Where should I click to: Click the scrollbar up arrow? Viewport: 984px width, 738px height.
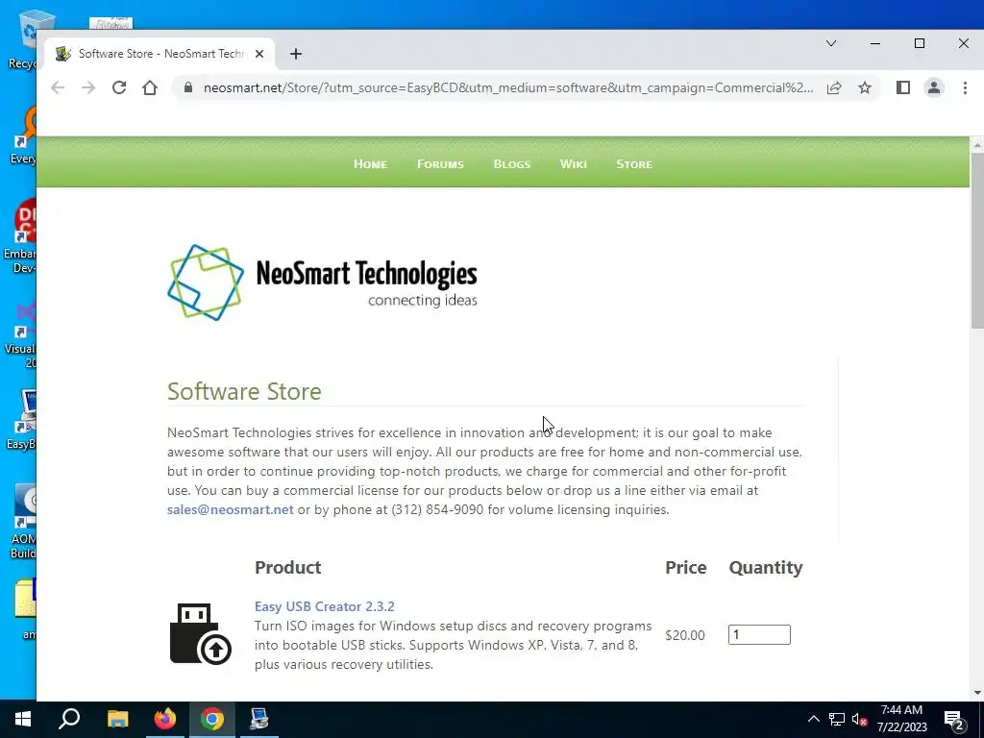[x=977, y=144]
